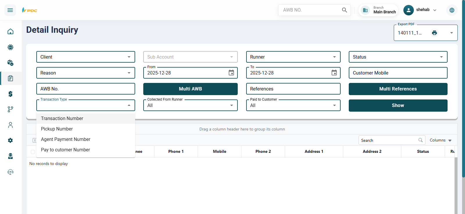
Task: Click the dollar sign sidebar icon
Action: point(10,94)
